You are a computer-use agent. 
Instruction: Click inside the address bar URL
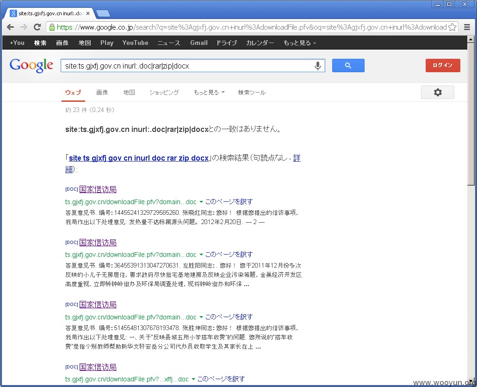[x=251, y=27]
